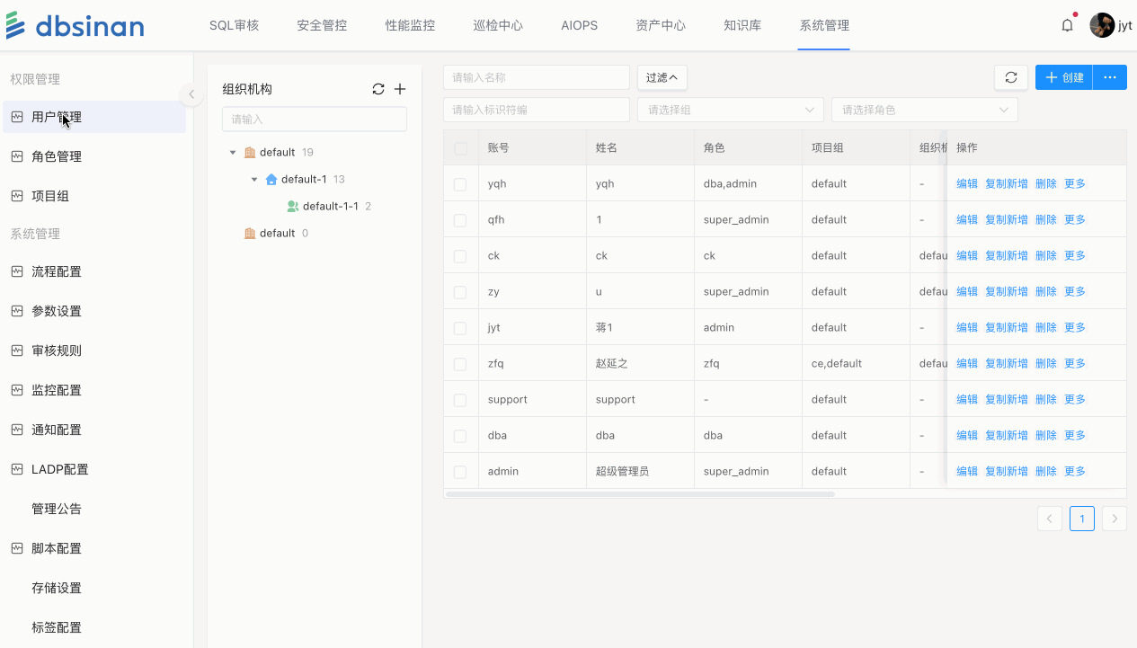Click the 创建 button
The height and width of the screenshot is (648, 1137).
[x=1064, y=77]
